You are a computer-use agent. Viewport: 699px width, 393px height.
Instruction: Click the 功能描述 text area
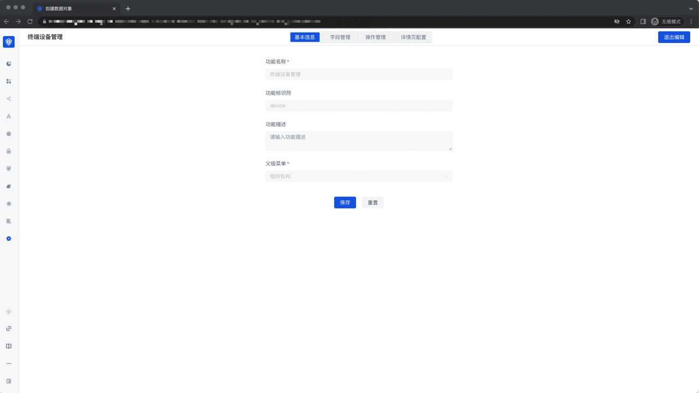pyautogui.click(x=359, y=141)
